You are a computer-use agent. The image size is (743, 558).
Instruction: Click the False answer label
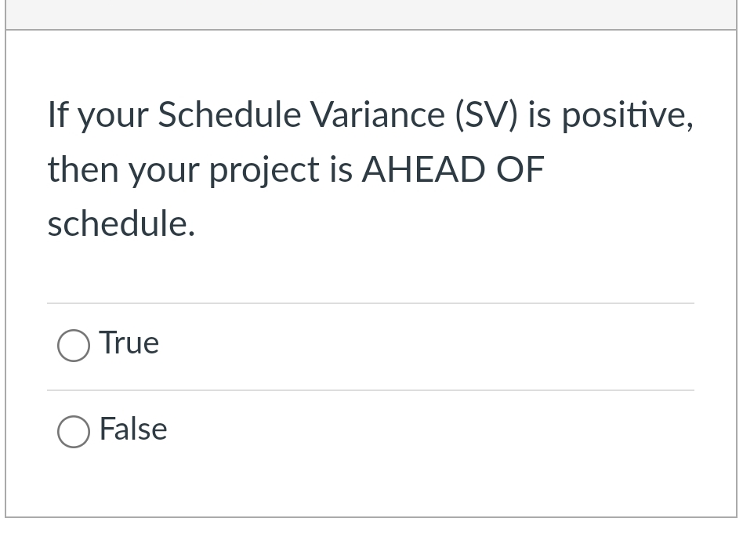pyautogui.click(x=132, y=429)
